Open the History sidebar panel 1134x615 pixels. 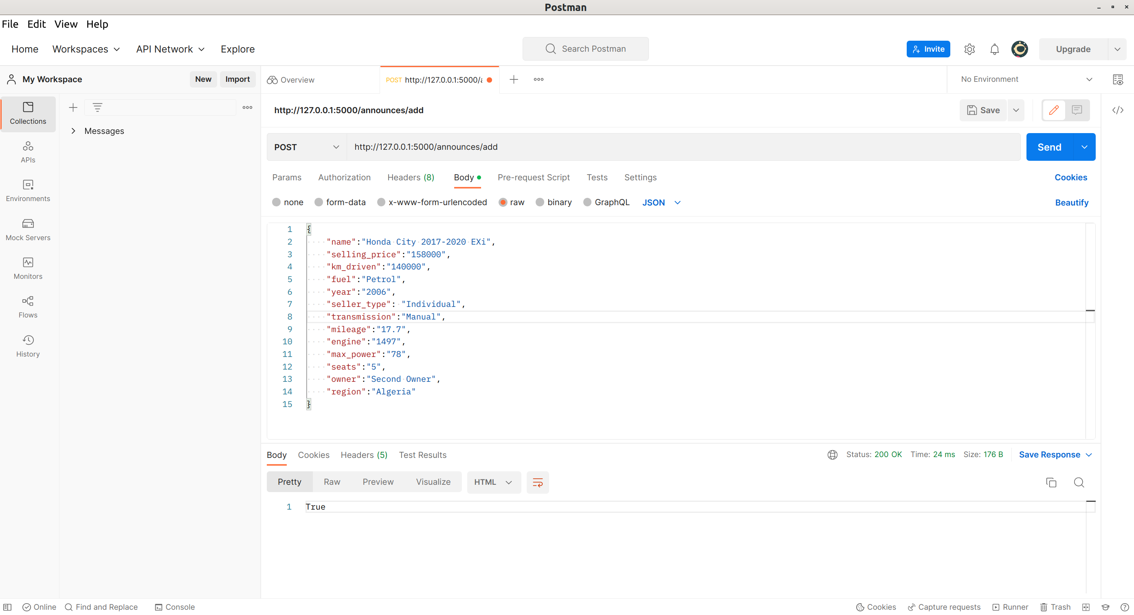point(28,346)
